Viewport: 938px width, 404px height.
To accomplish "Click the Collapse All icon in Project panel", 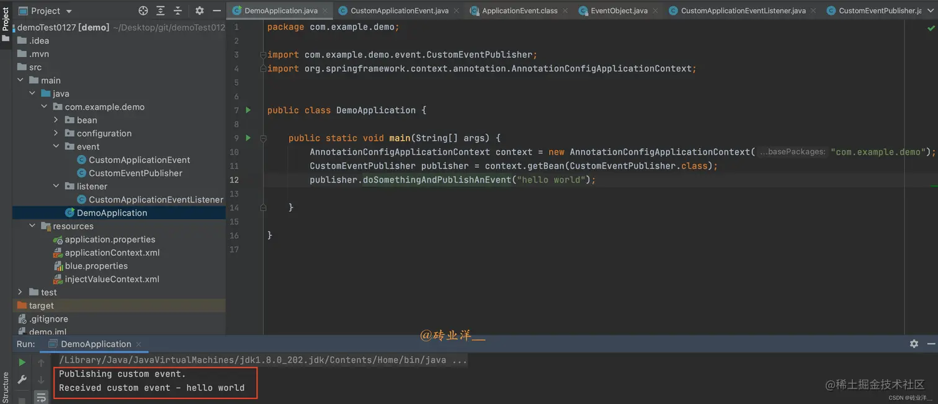I will (x=178, y=11).
